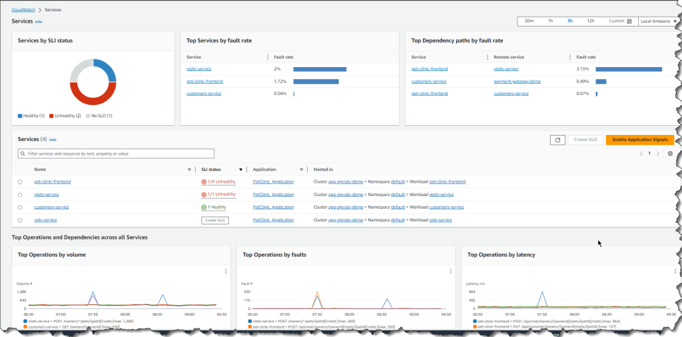682x337 pixels.
Task: Click the Name column sort arrow
Action: coord(189,169)
